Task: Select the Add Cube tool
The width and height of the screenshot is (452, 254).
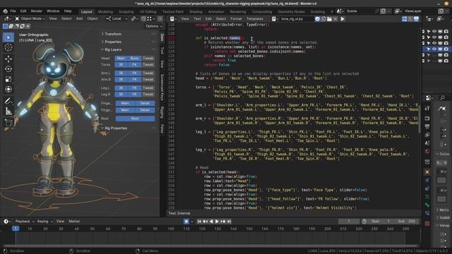Action: (x=8, y=122)
